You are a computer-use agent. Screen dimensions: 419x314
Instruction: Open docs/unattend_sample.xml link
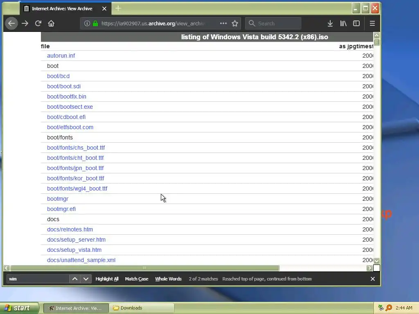(x=81, y=260)
